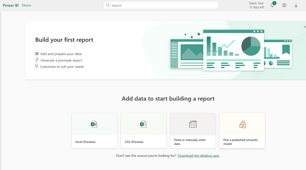Dismiss the Build your first report banner
The width and height of the screenshot is (306, 170).
pos(305,27)
